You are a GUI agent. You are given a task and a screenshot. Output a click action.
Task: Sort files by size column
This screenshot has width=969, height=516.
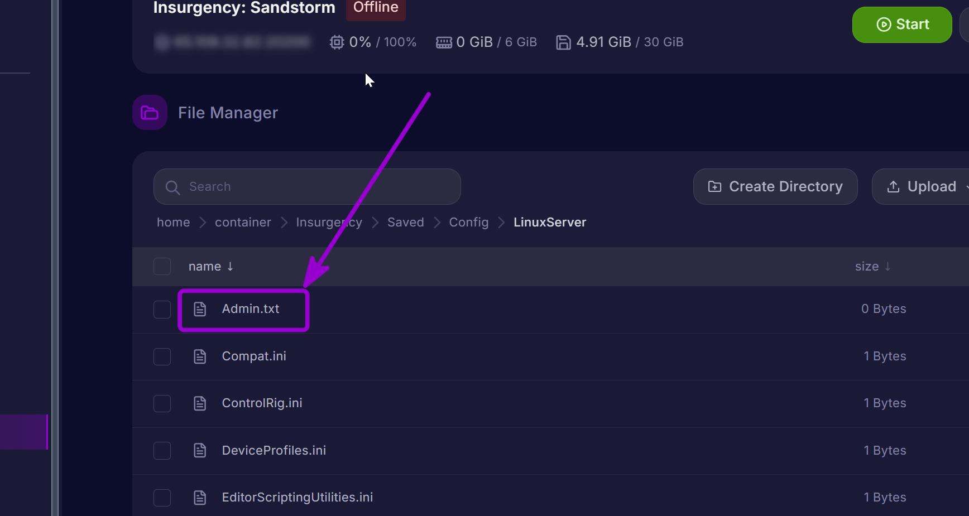click(x=873, y=267)
